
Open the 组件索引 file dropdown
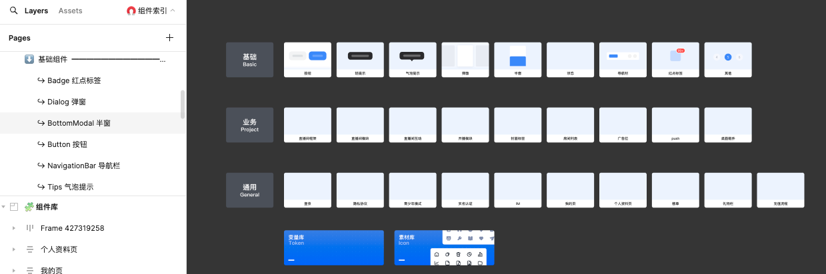(x=151, y=11)
